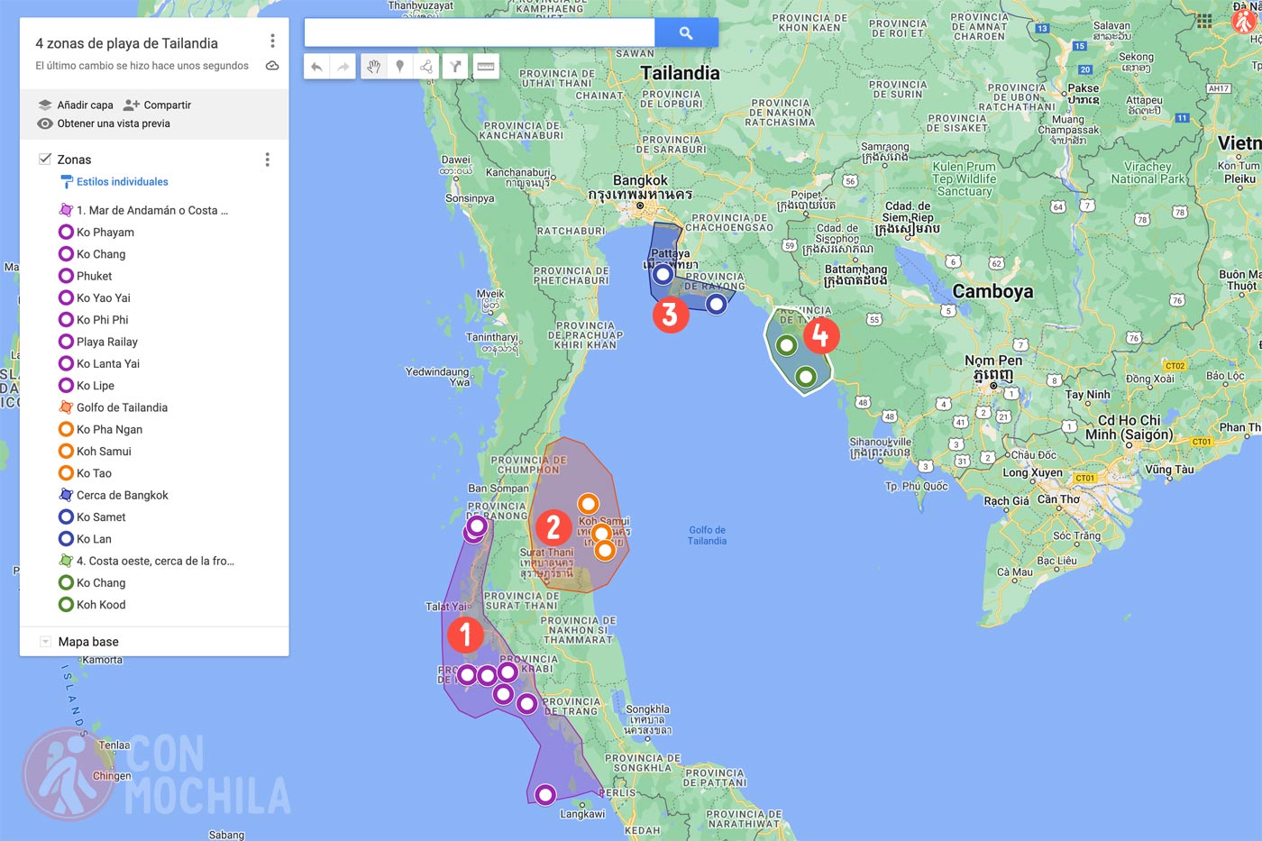Viewport: 1262px width, 841px height.
Task: Select Golfo de Tailandia polygon item
Action: click(122, 407)
